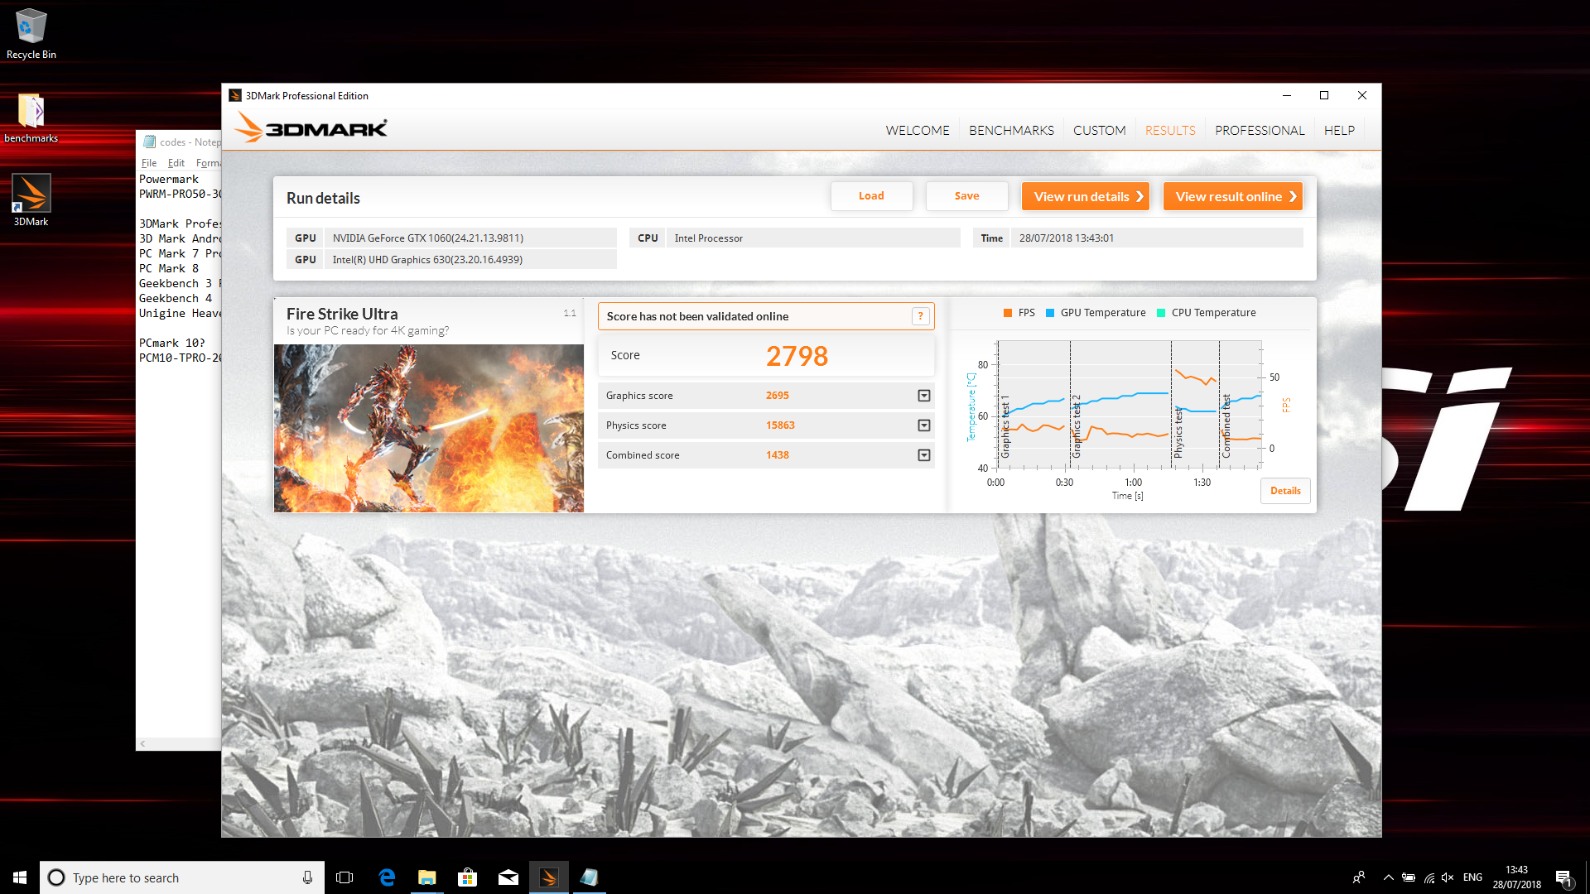Open Task View on taskbar
This screenshot has height=894, width=1590.
click(344, 877)
